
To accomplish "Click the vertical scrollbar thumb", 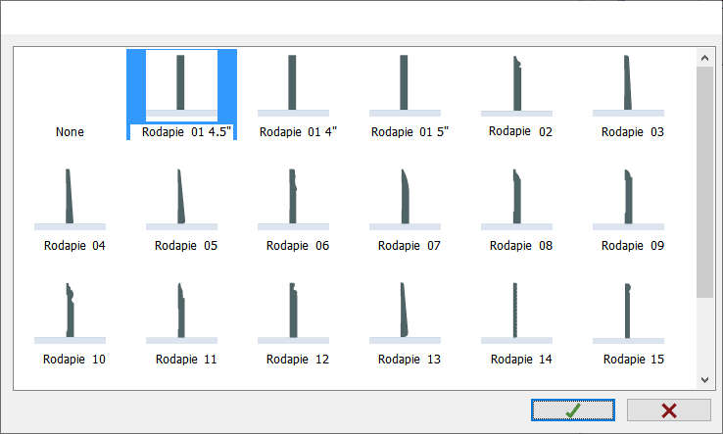I will pos(704,182).
